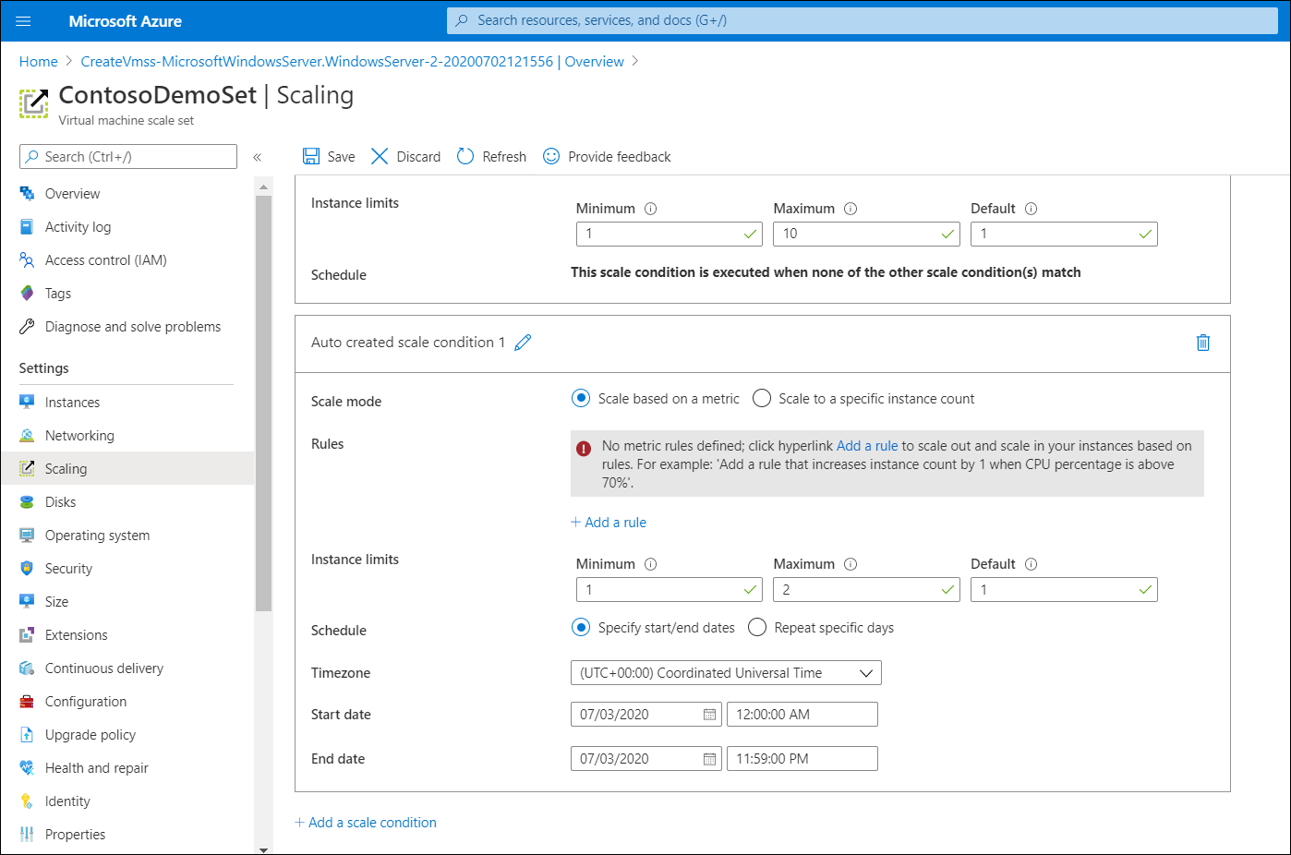Click the sidebar vertical scrollbar thumb
This screenshot has height=855, width=1291.
[x=264, y=403]
